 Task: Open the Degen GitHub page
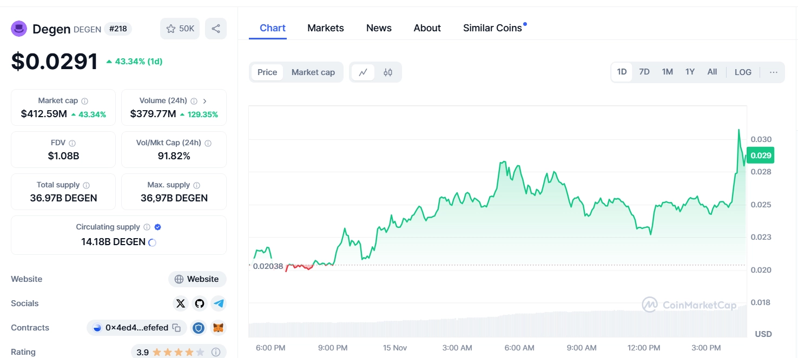pyautogui.click(x=200, y=303)
